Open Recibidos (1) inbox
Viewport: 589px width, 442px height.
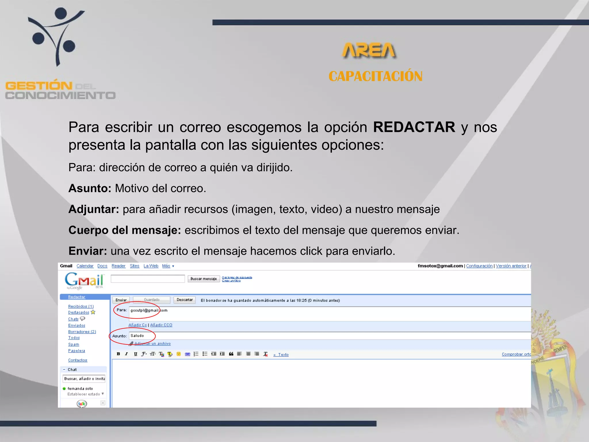[81, 306]
